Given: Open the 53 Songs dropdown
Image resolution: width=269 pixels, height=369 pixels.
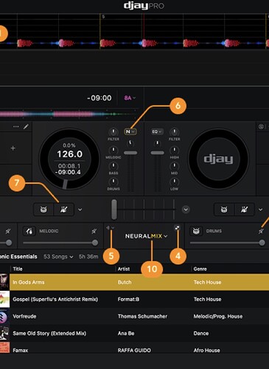Looking at the screenshot, I should pos(58,257).
